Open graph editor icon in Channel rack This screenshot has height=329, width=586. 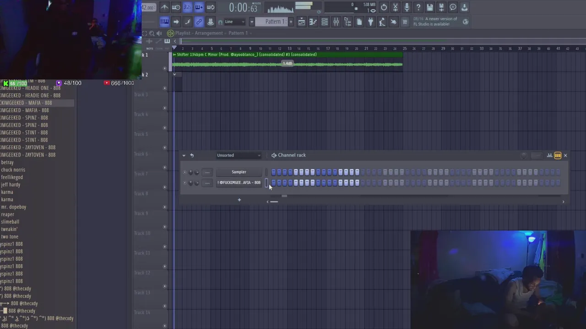click(549, 155)
